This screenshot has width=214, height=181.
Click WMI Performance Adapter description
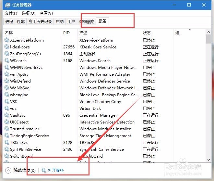tap(105, 74)
